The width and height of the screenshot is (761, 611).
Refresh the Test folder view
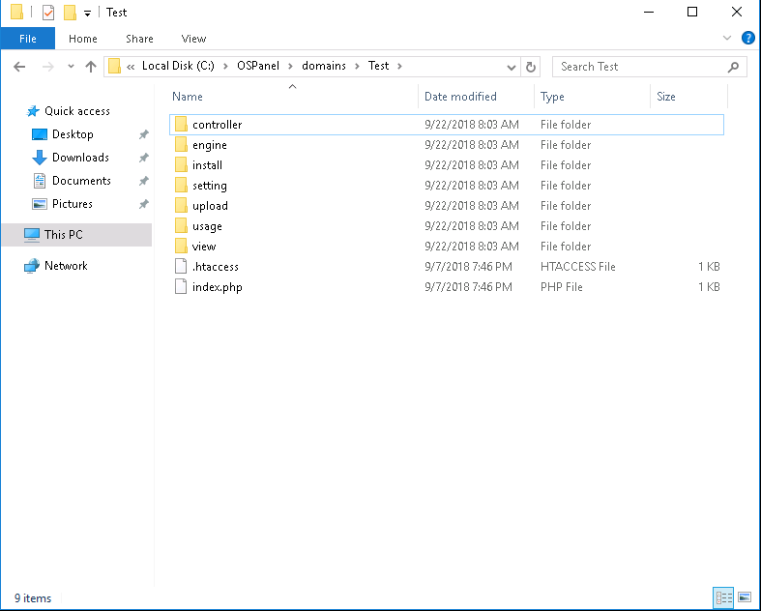[x=531, y=67]
